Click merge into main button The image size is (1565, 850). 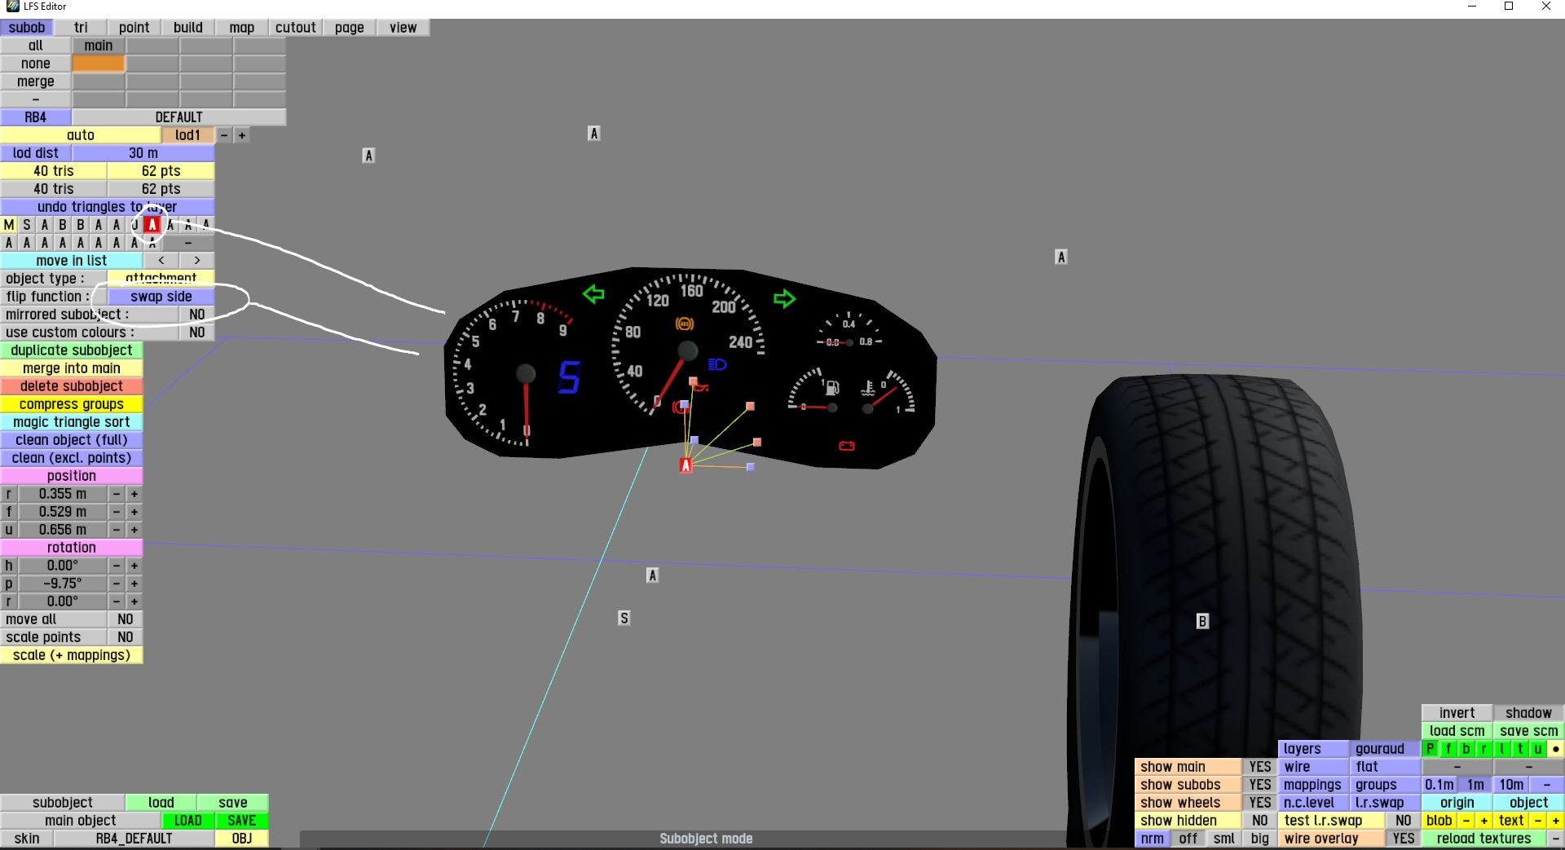coord(72,368)
